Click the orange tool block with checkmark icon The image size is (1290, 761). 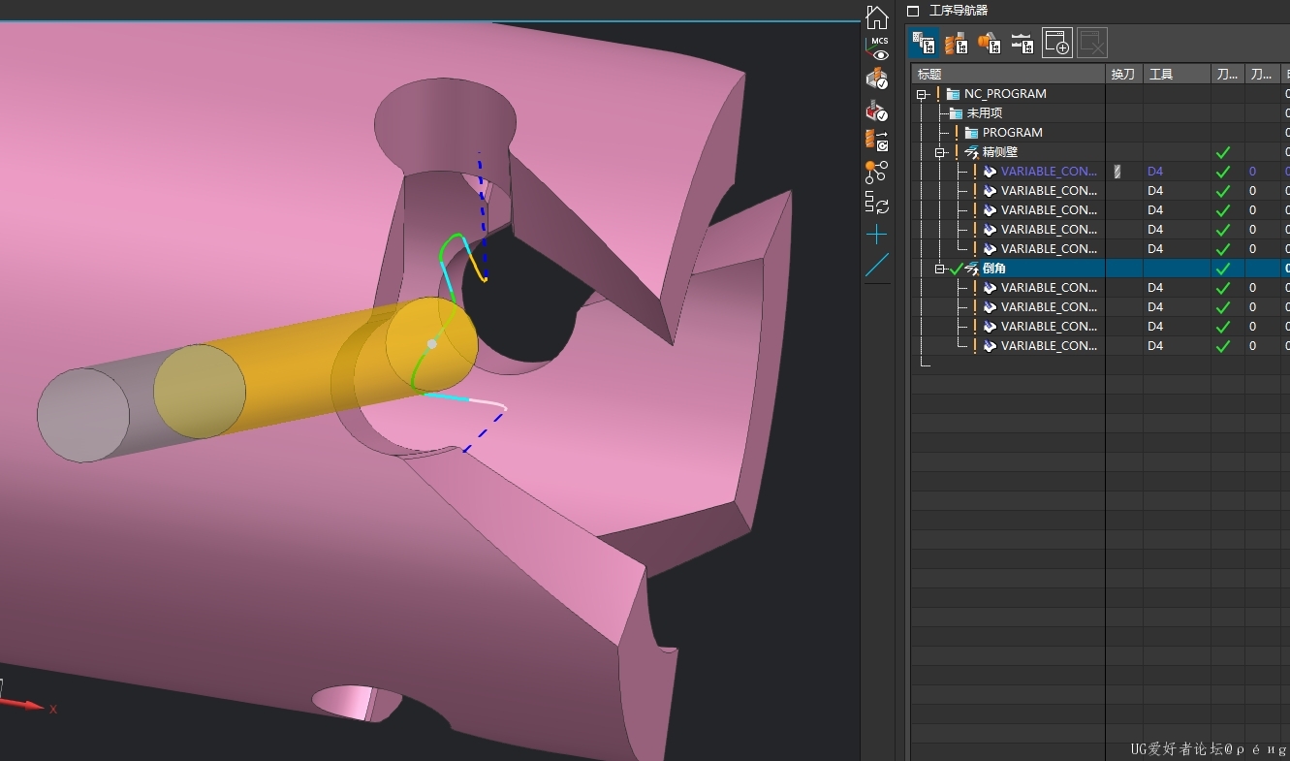(x=876, y=79)
